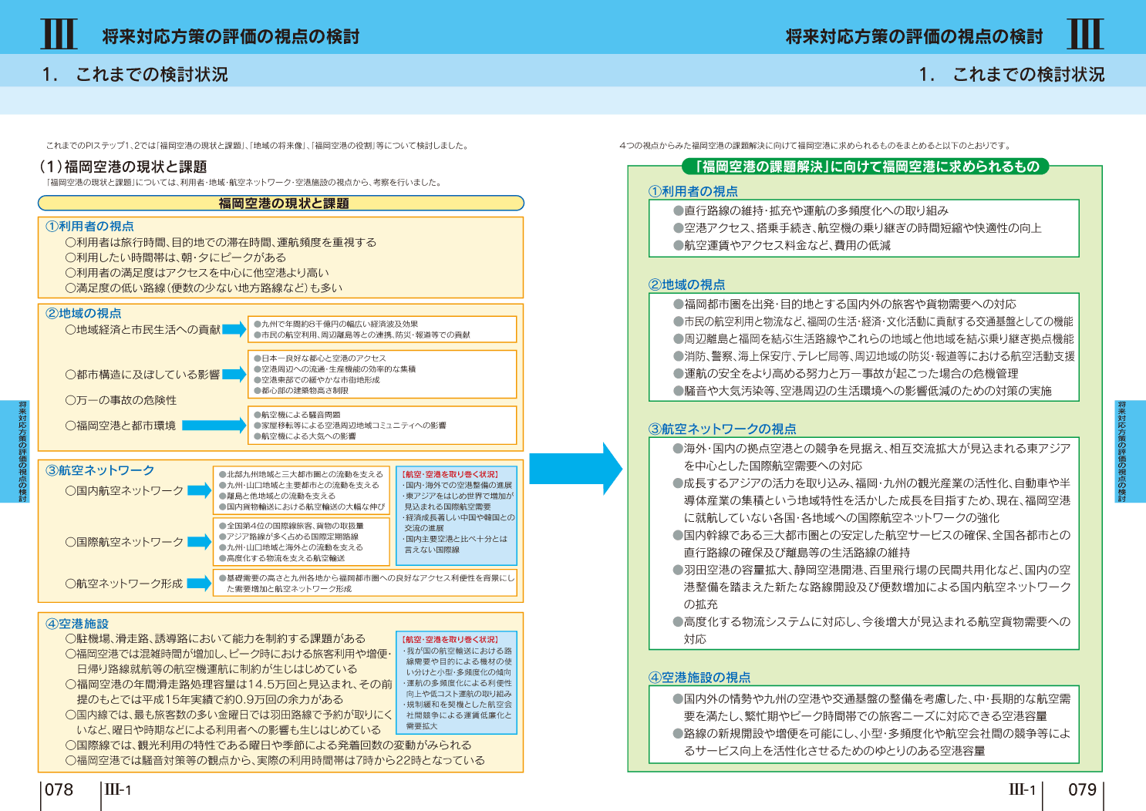This screenshot has height=811, width=1146.
Task: Click the green-box heading ④空港施設の視点
Action: coord(699,678)
